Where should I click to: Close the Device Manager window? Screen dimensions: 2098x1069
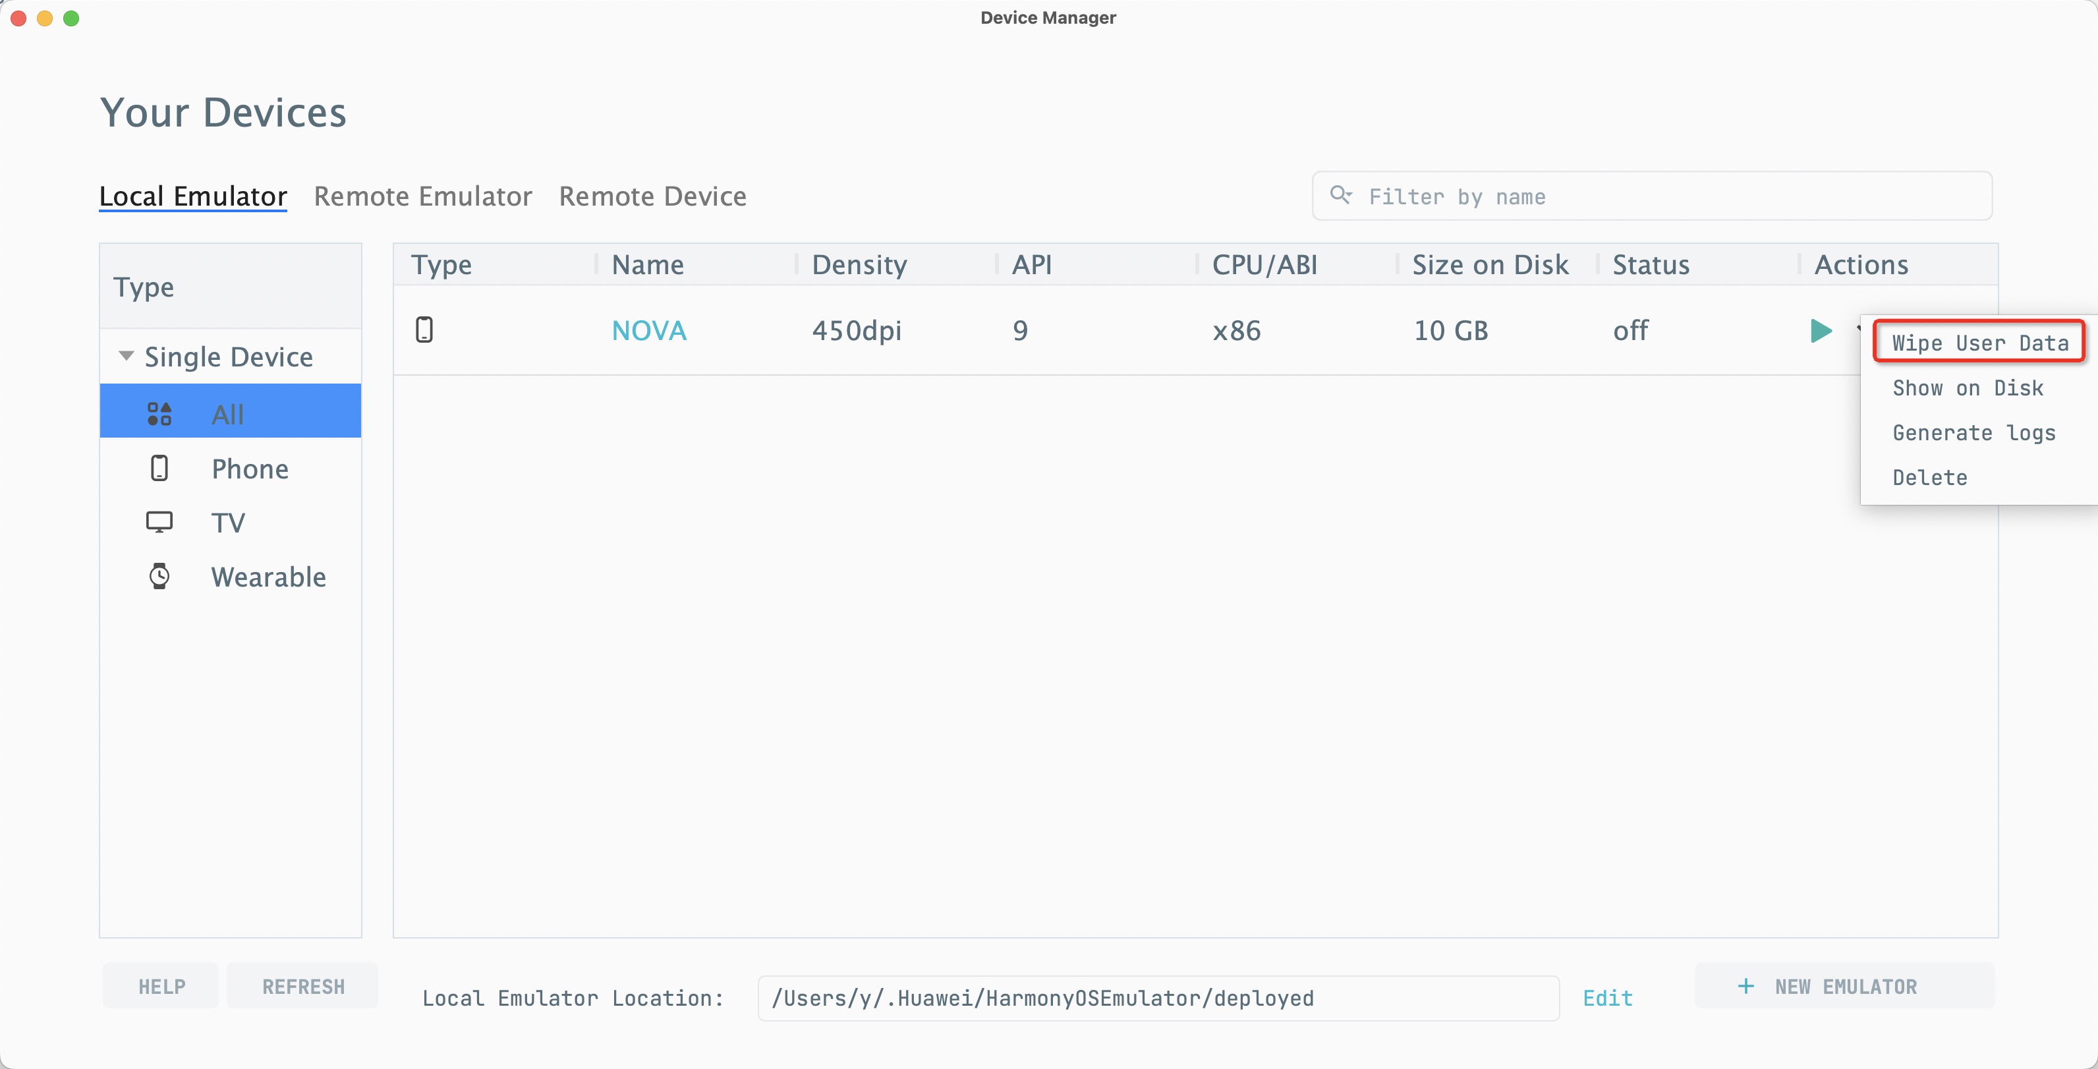pos(18,18)
